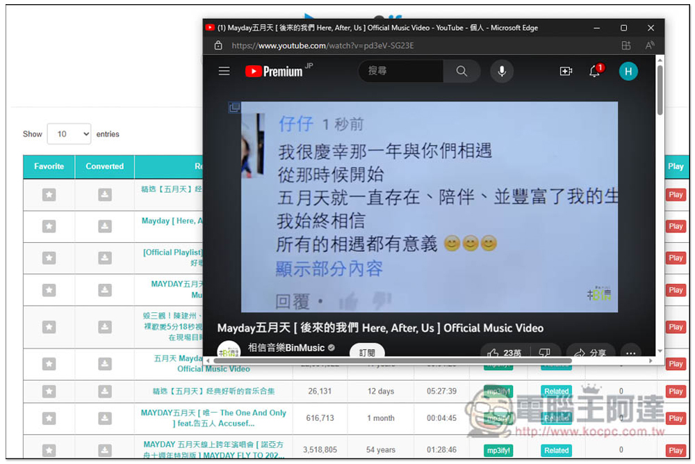Favorite star for Mayday [ Here, A row

tap(49, 226)
